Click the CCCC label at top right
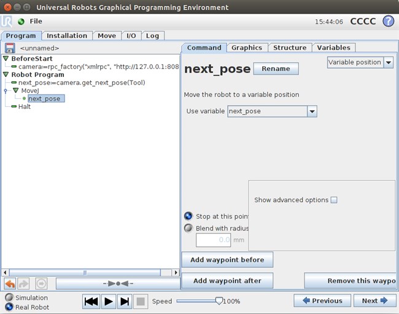The height and width of the screenshot is (314, 399). (363, 22)
